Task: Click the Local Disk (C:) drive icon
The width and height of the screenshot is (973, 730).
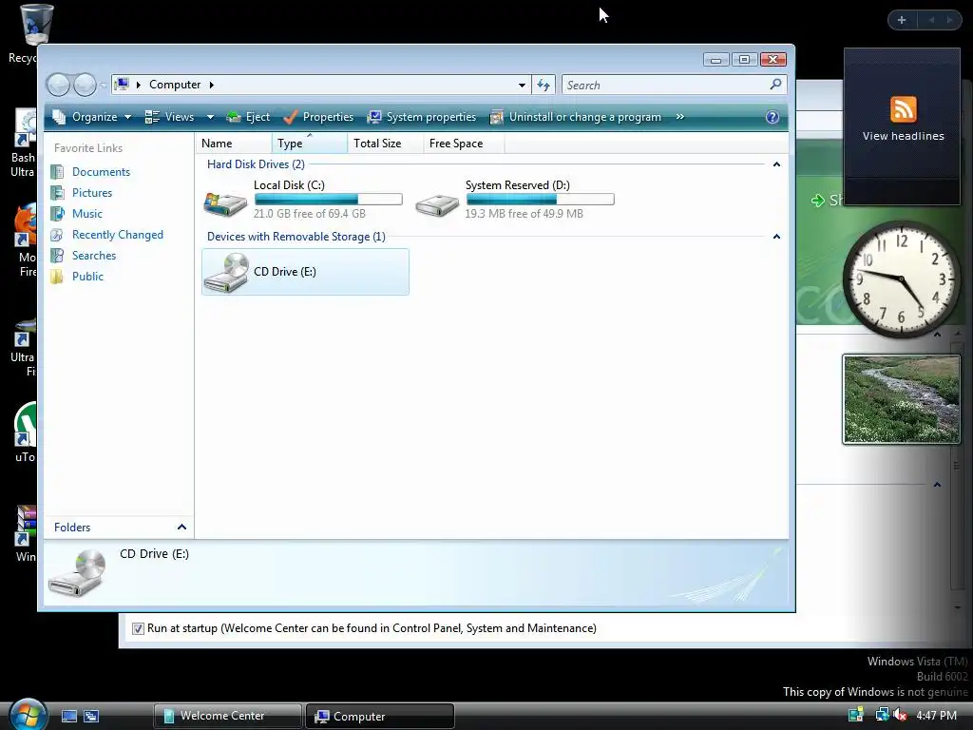Action: point(225,203)
